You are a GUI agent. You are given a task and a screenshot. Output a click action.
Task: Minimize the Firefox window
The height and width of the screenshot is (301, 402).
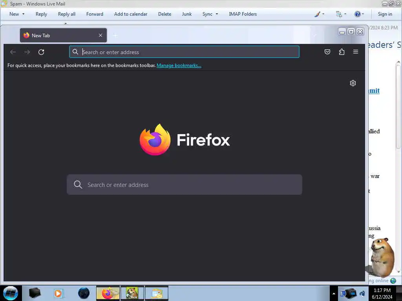[x=342, y=32]
